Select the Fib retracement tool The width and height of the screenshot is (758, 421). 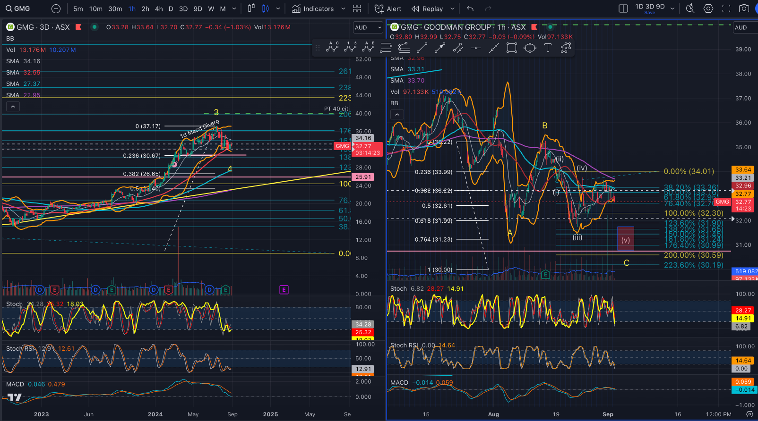coord(386,47)
